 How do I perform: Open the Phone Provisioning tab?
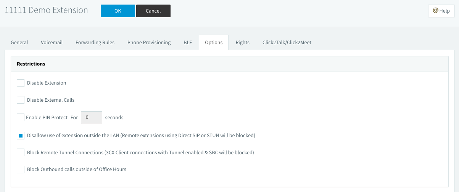click(149, 42)
